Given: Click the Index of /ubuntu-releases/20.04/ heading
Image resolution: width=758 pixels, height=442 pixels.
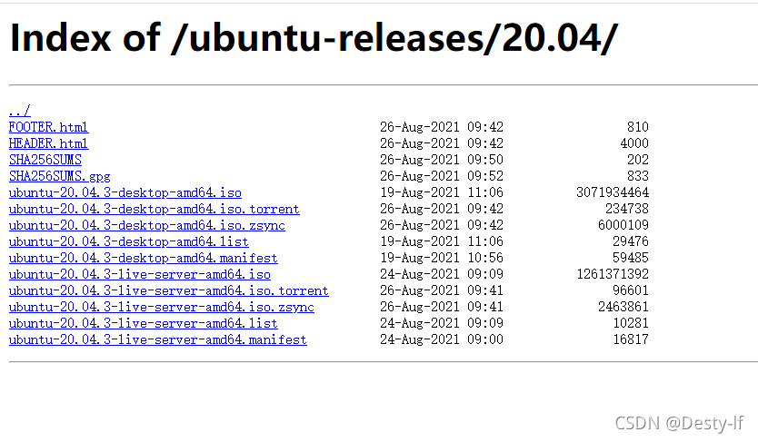Looking at the screenshot, I should point(314,37).
